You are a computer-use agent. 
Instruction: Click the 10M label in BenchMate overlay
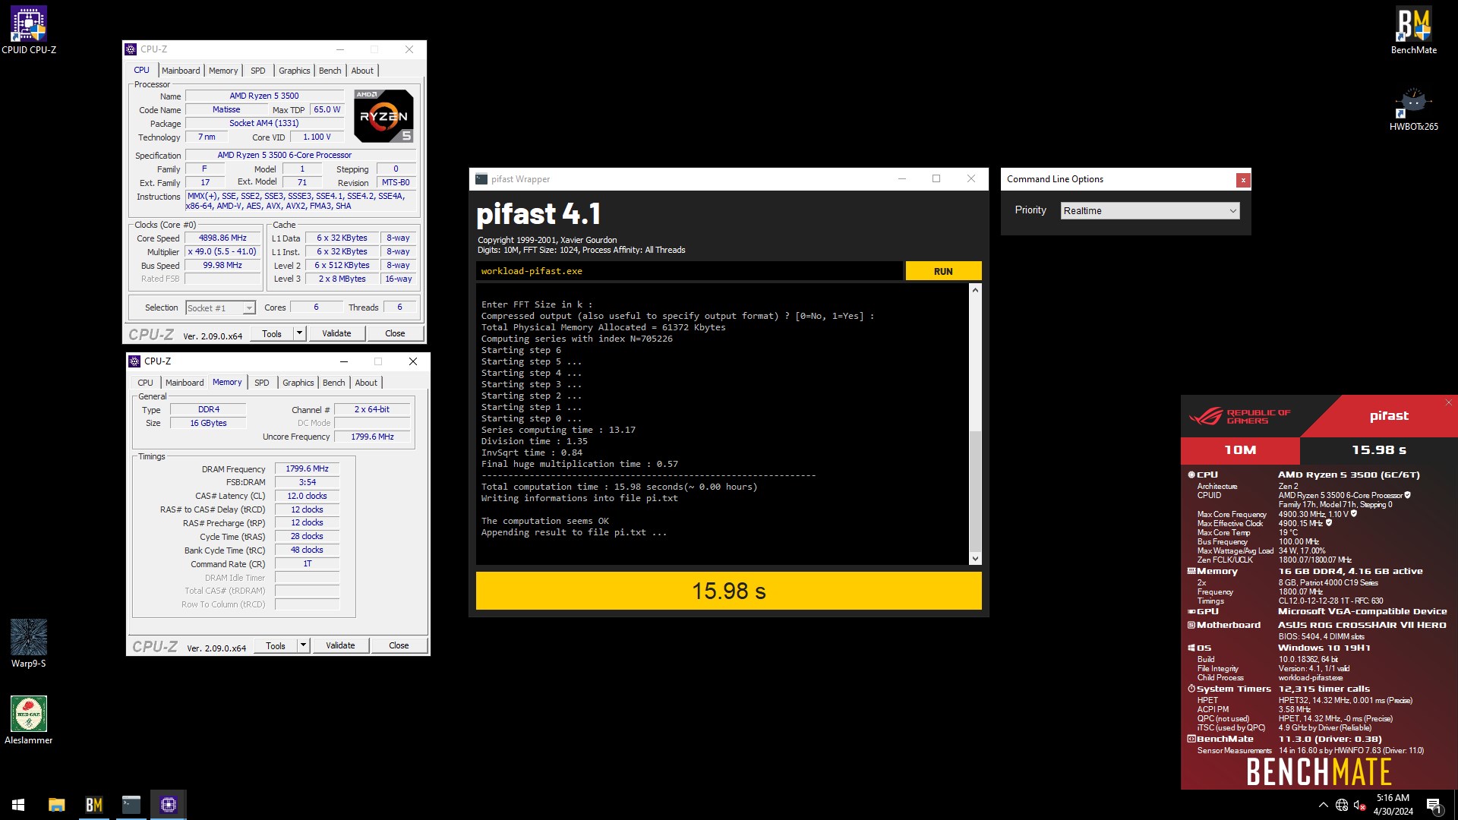(x=1240, y=450)
